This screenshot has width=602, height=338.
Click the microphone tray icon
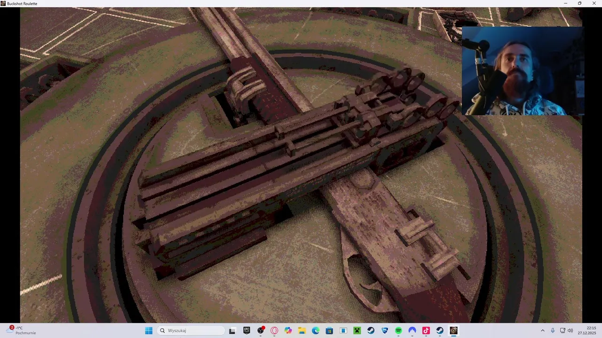(553, 330)
